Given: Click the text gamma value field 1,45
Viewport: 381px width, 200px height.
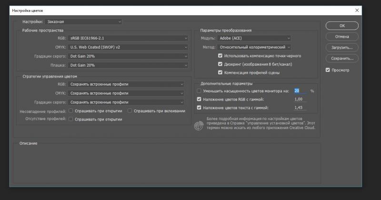Looking at the screenshot, I should 300,108.
